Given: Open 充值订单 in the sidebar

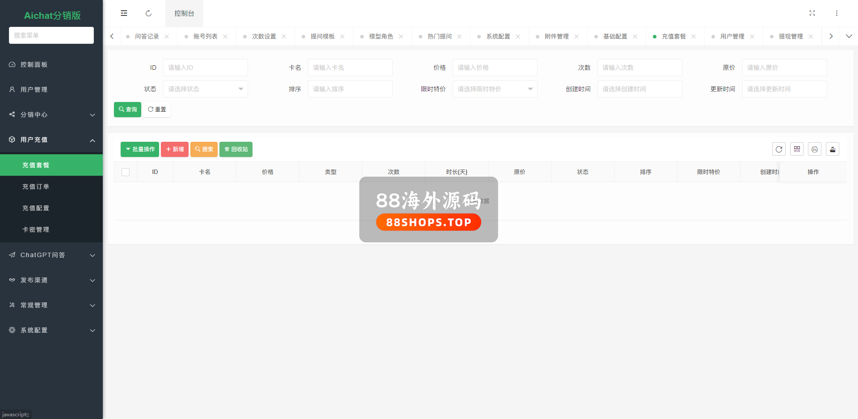Looking at the screenshot, I should tap(36, 186).
